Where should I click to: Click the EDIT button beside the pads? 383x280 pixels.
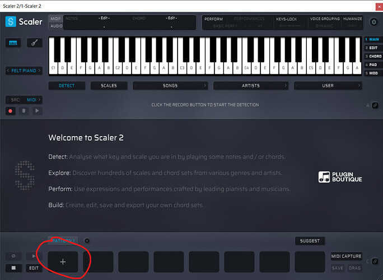pyautogui.click(x=34, y=268)
